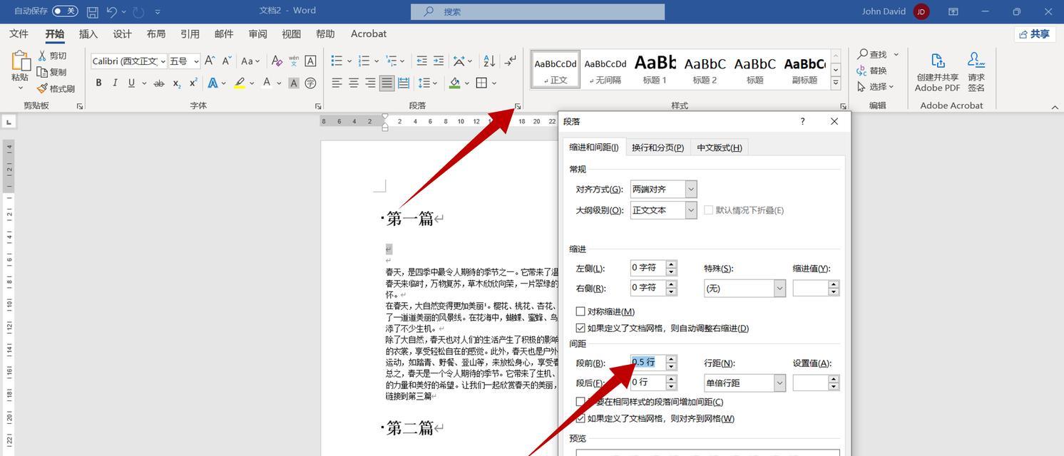This screenshot has height=456, width=1064.
Task: Open the font name Calibri dropdown
Action: click(163, 61)
